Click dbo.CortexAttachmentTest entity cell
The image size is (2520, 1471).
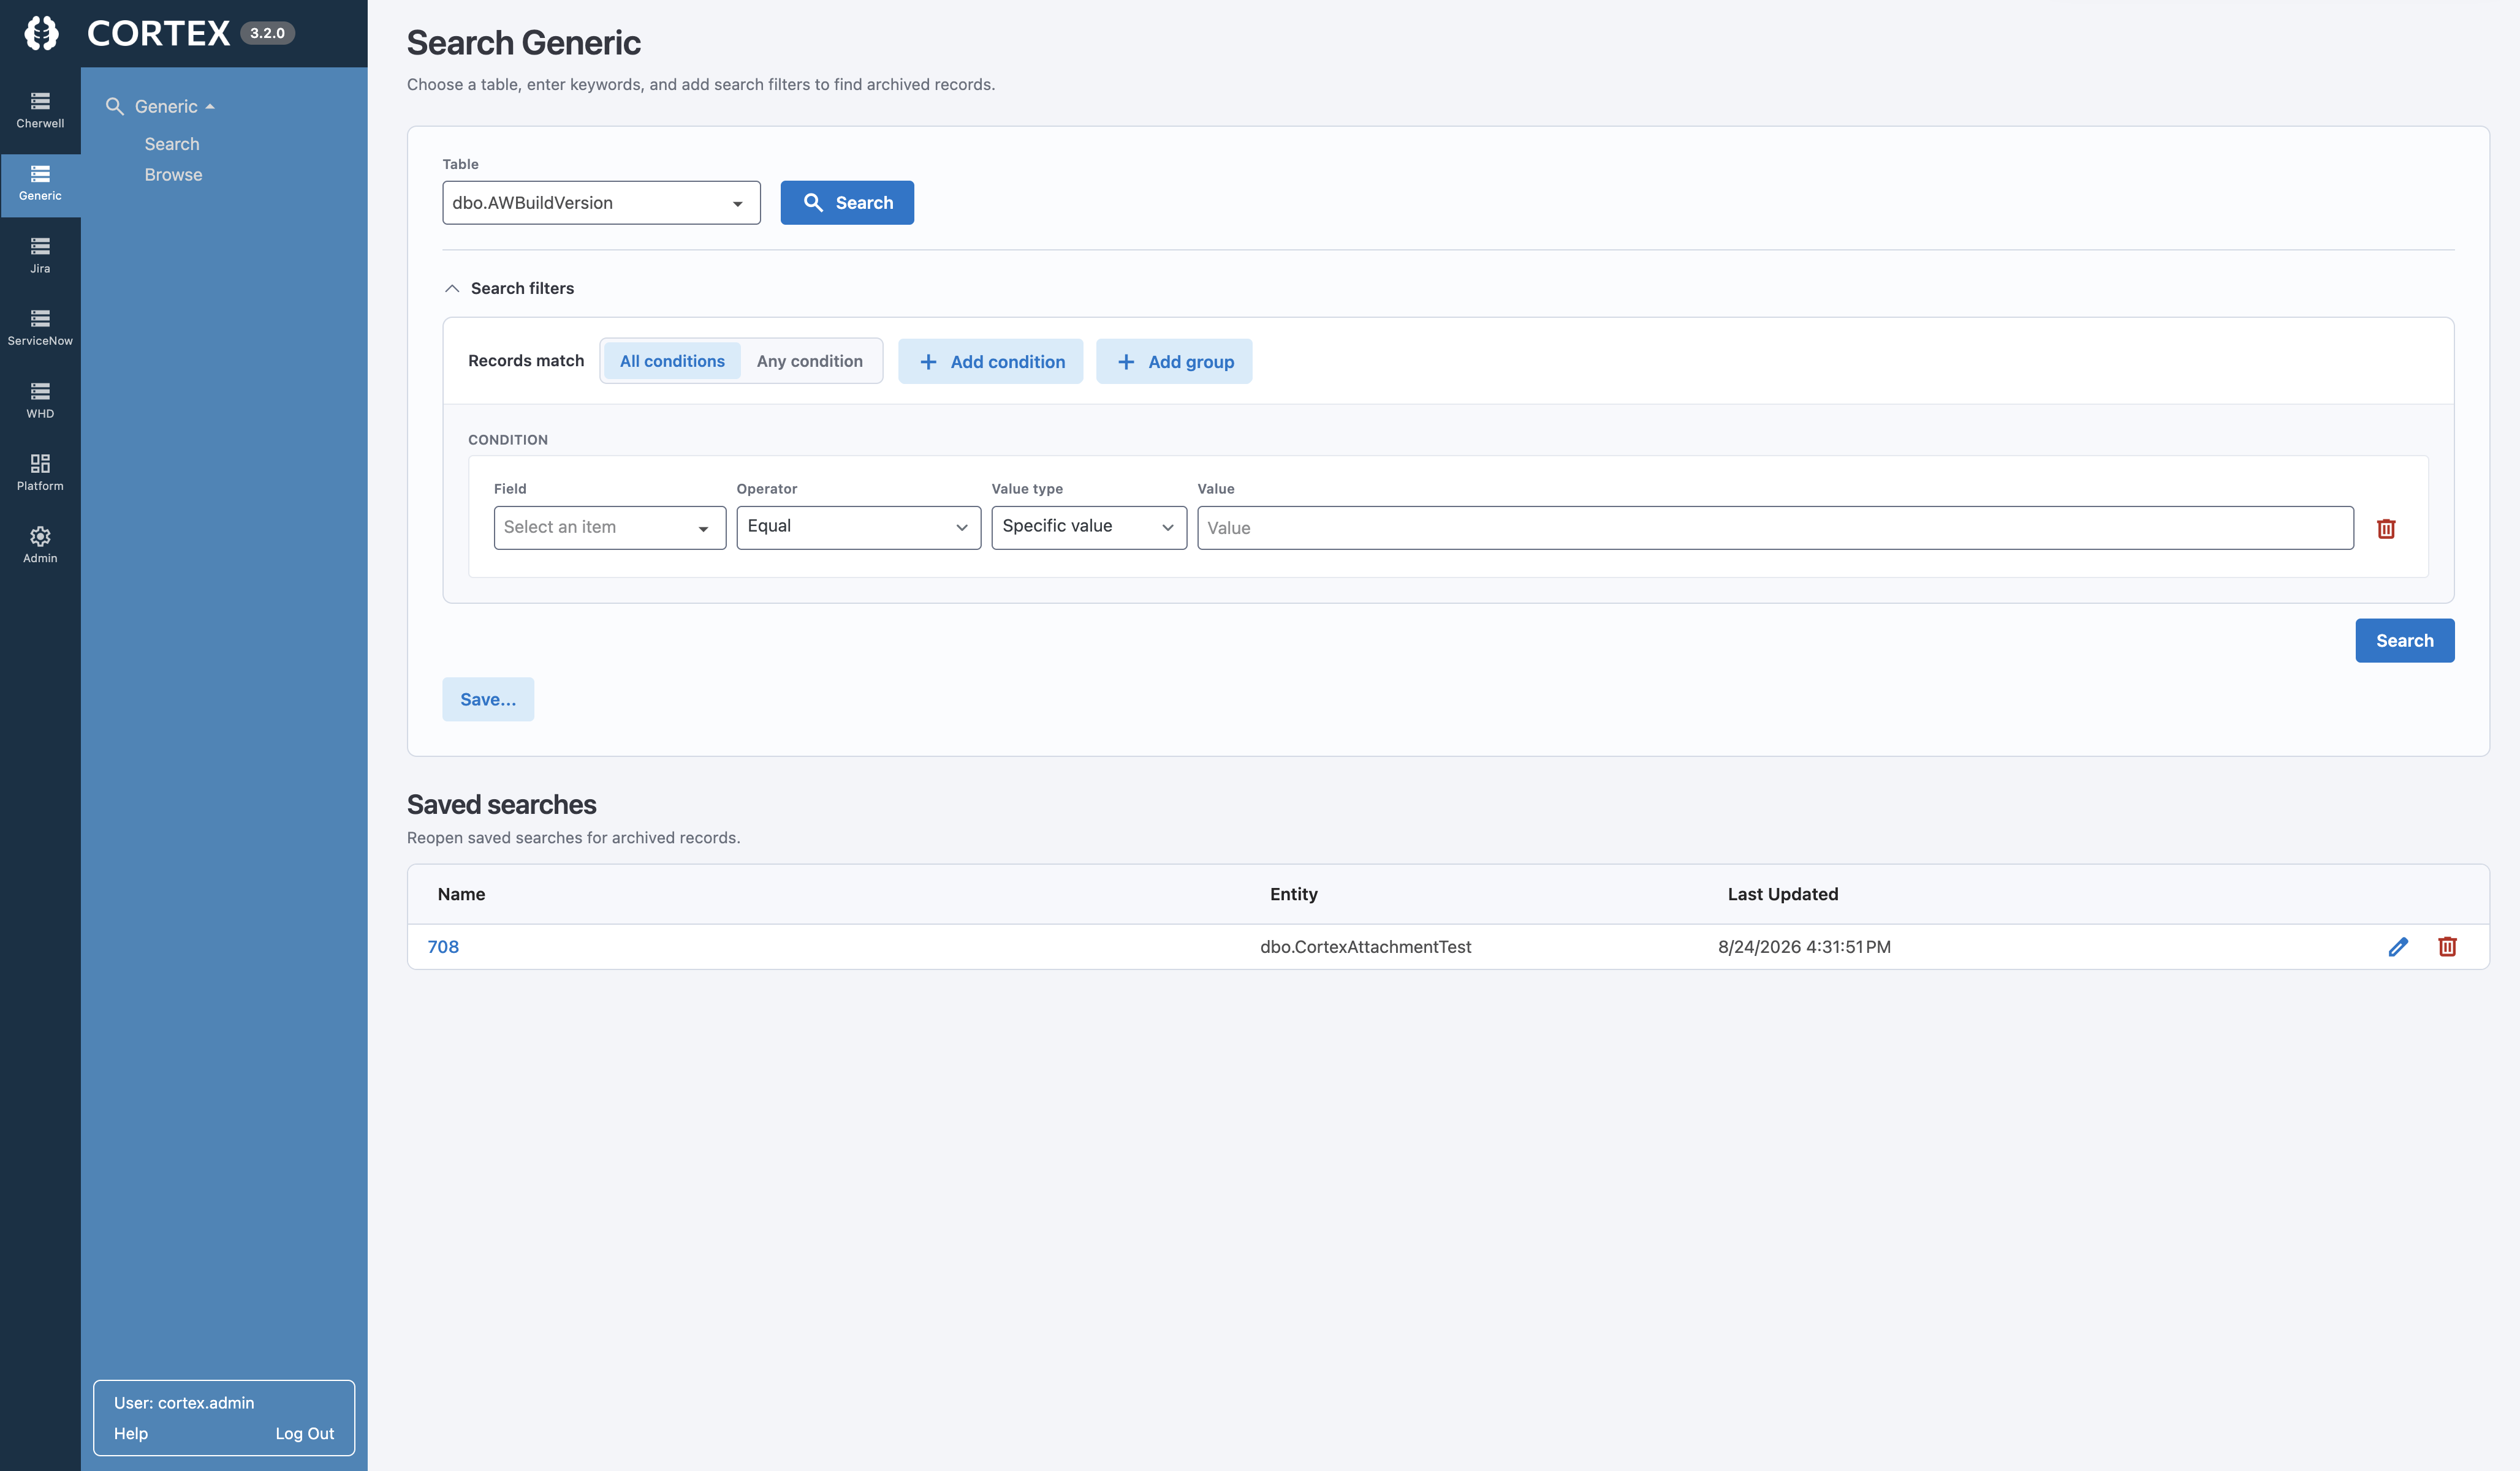point(1366,946)
